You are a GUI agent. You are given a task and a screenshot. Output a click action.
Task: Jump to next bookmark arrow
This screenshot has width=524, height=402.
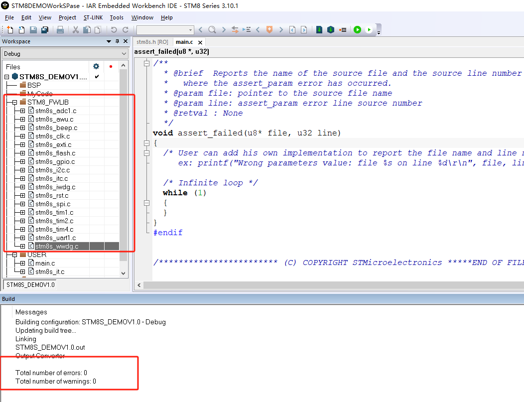281,30
